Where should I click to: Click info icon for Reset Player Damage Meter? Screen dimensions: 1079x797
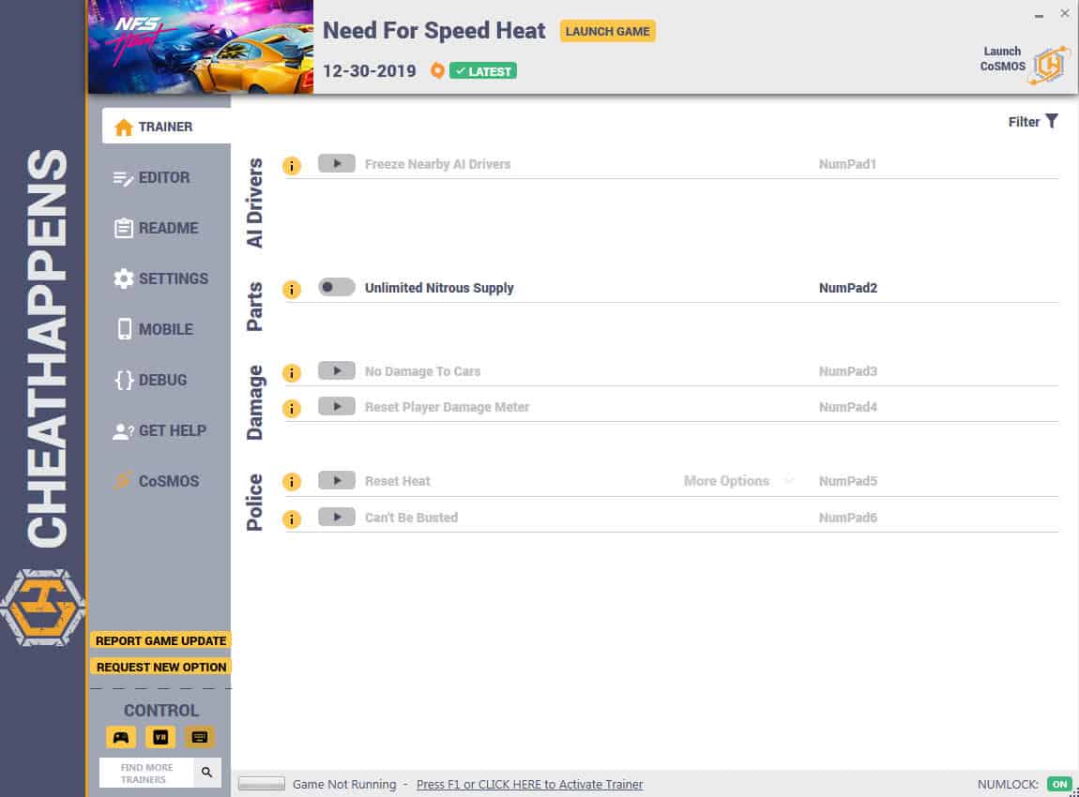coord(292,409)
